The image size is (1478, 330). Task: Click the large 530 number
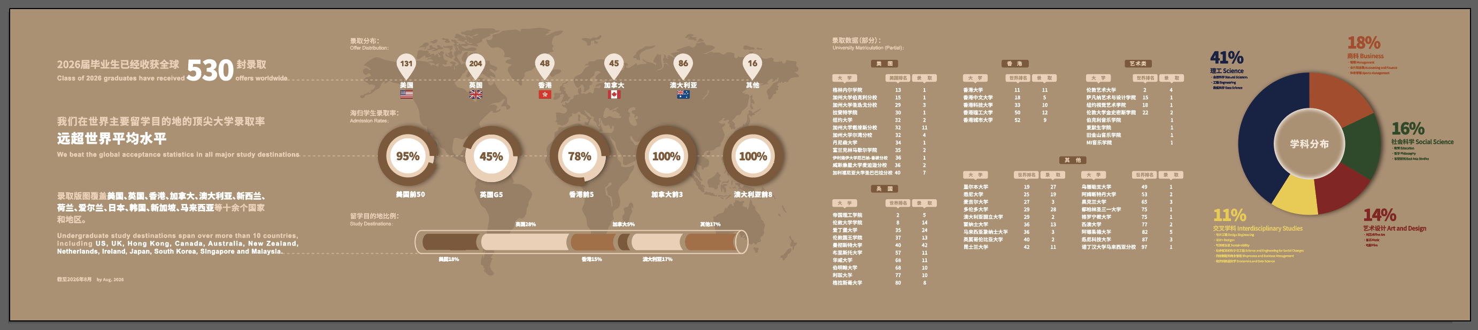pyautogui.click(x=210, y=70)
